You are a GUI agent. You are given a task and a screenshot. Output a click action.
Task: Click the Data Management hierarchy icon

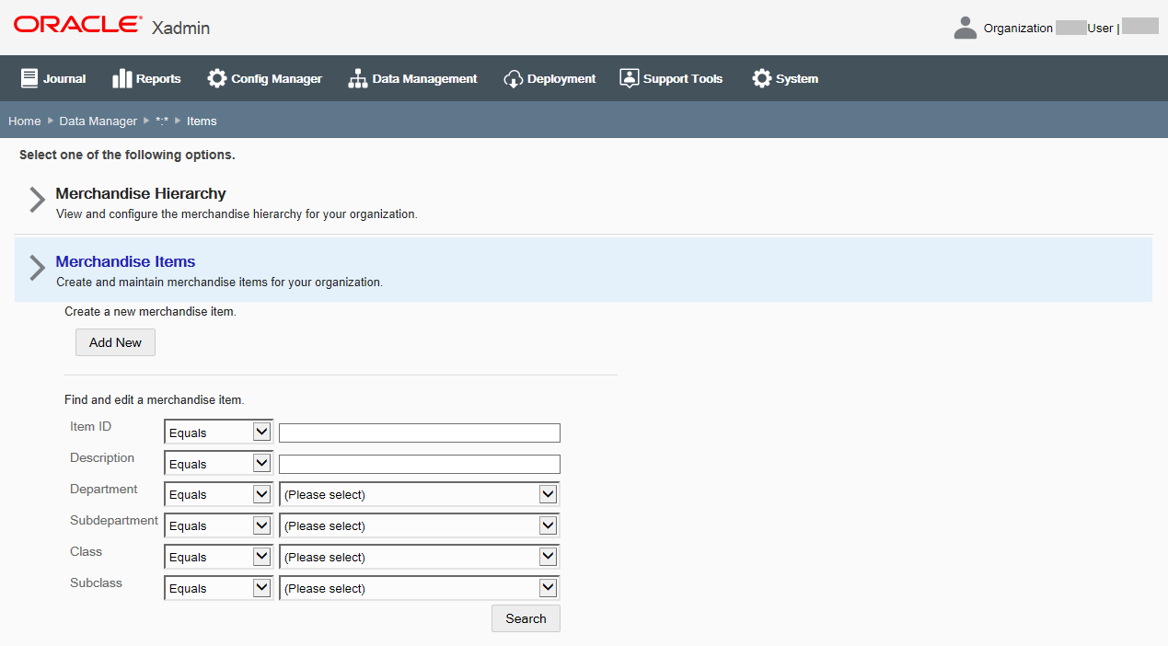(x=358, y=78)
